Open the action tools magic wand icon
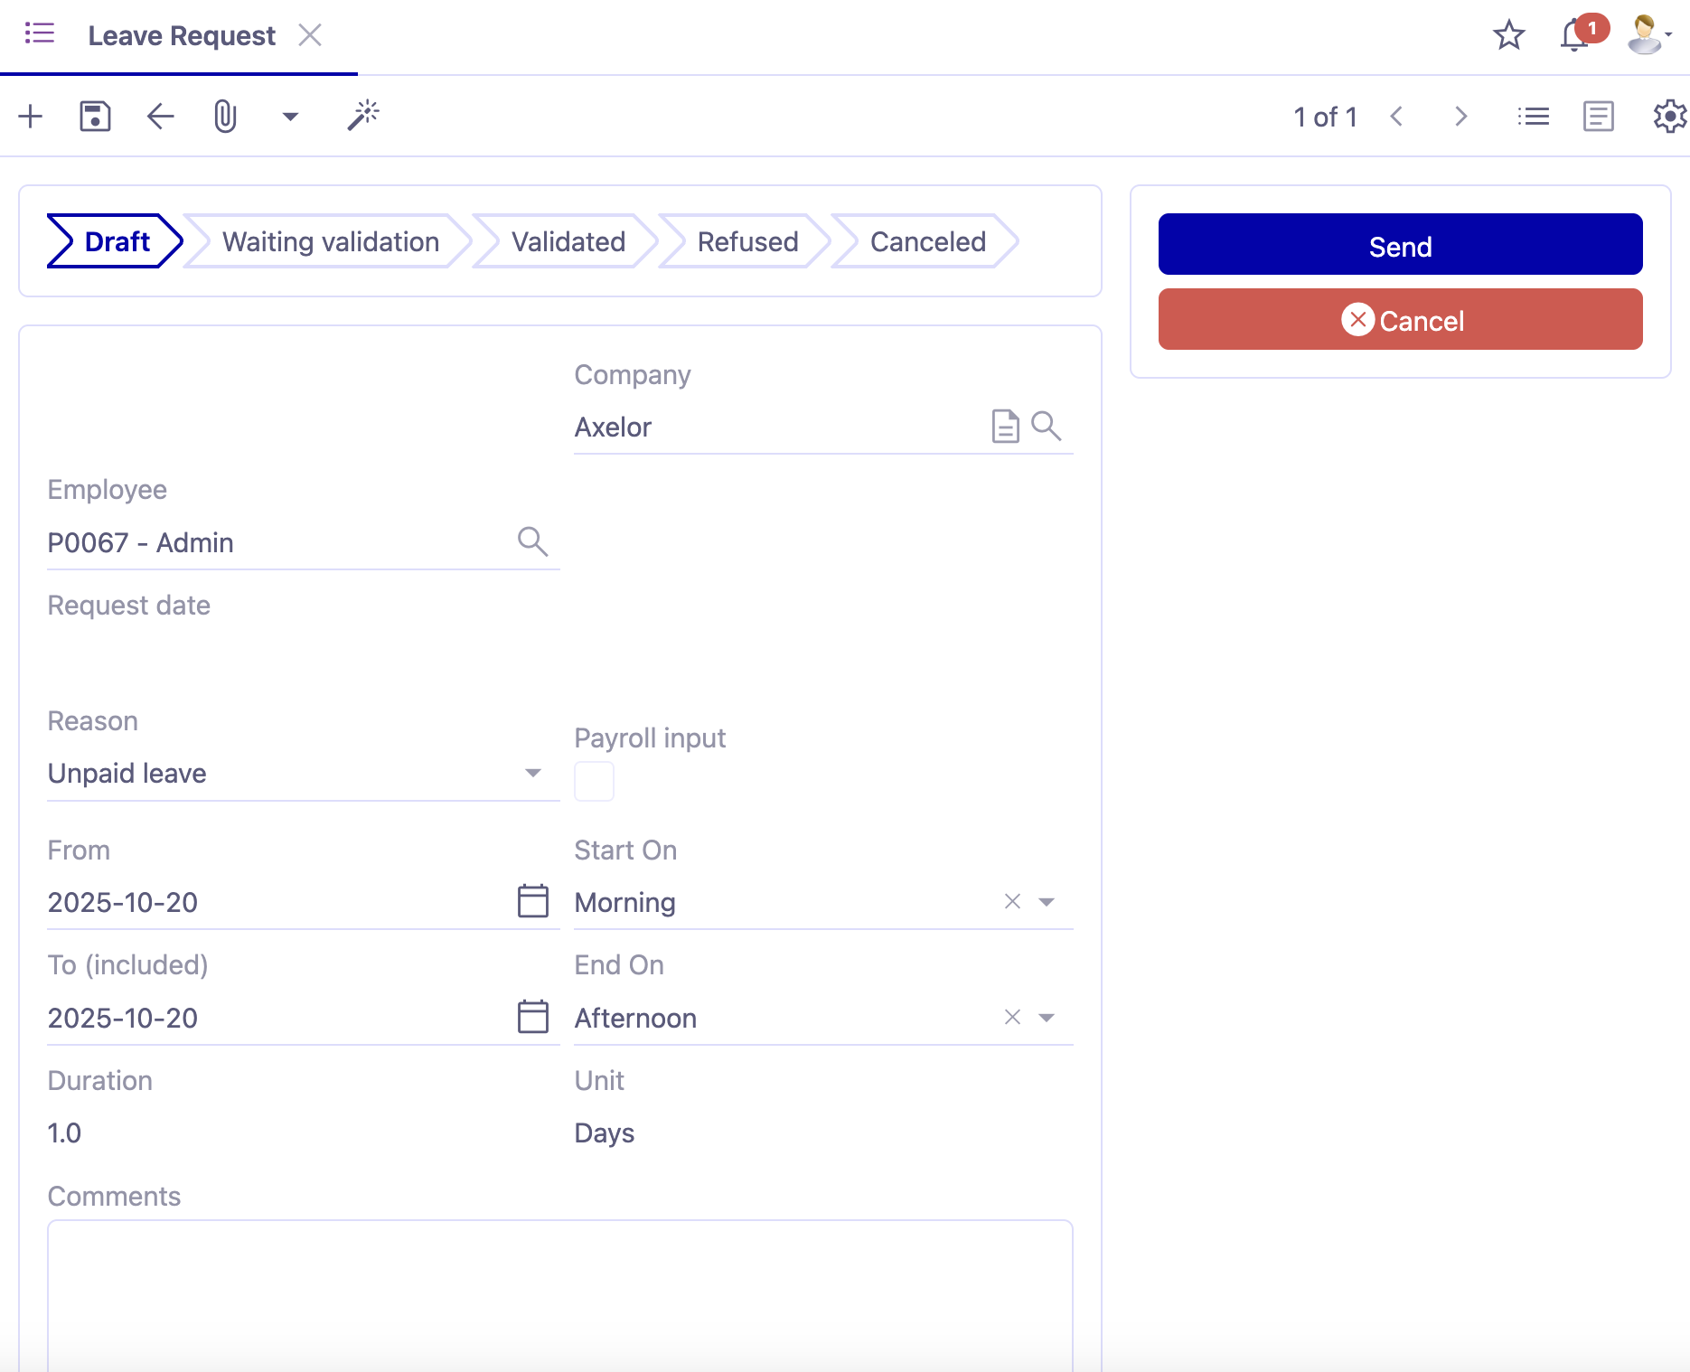 [362, 116]
